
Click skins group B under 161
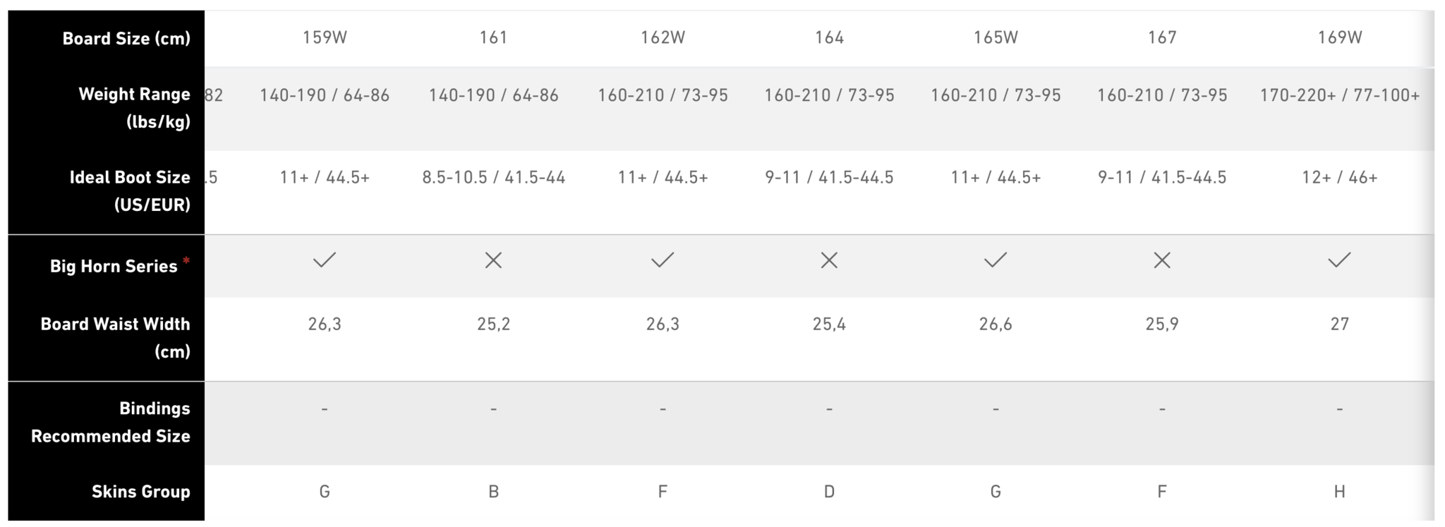click(493, 492)
